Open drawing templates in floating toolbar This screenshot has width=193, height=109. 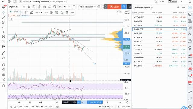pyautogui.click(x=26, y=12)
